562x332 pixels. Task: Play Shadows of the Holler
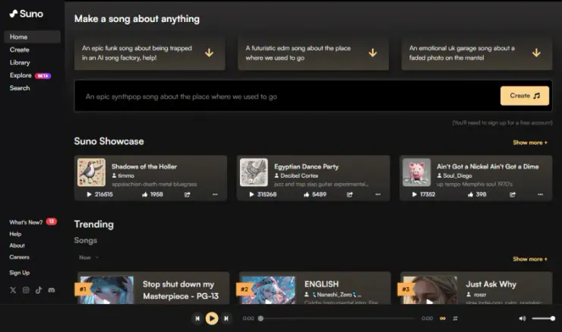pos(89,194)
